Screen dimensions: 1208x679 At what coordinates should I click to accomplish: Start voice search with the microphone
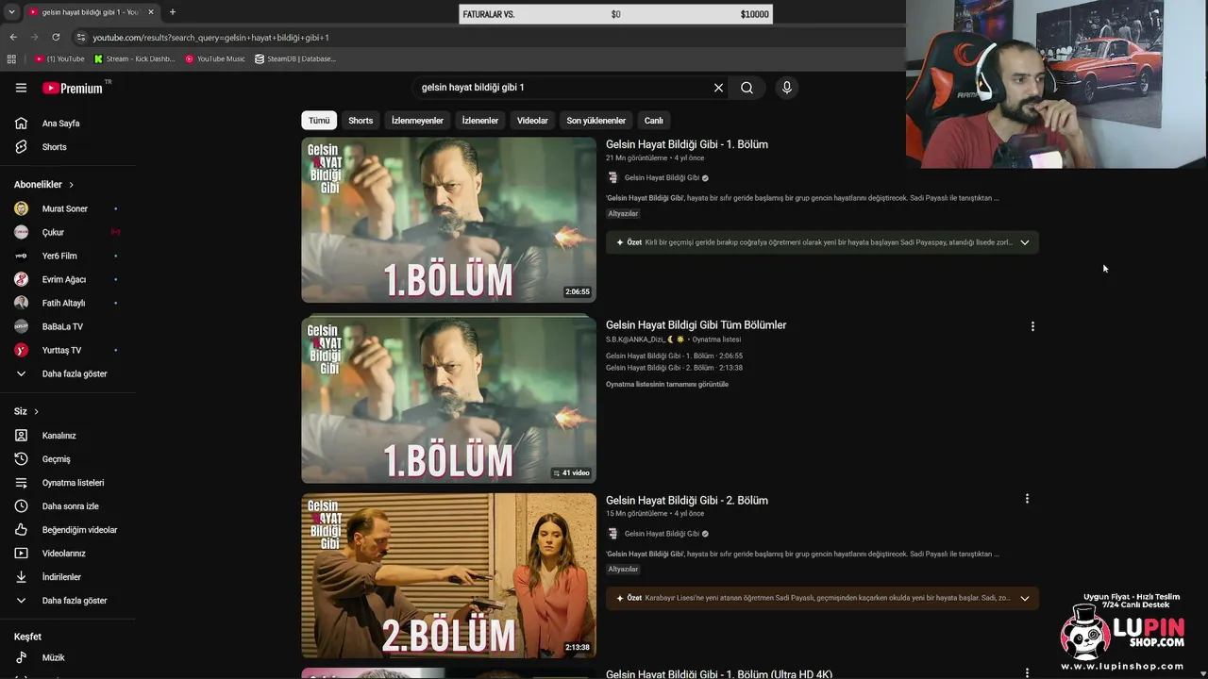tap(786, 88)
